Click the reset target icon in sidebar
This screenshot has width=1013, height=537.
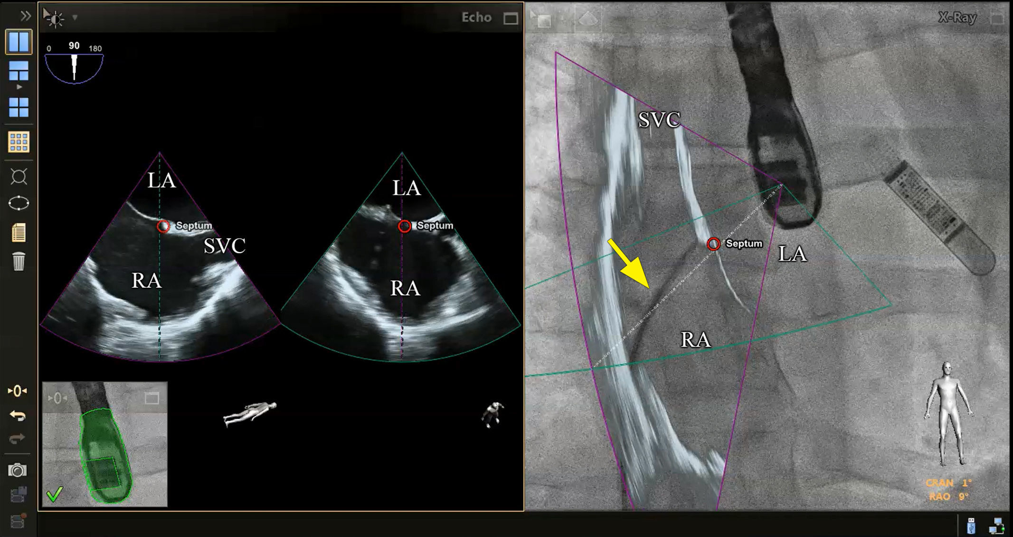point(17,391)
